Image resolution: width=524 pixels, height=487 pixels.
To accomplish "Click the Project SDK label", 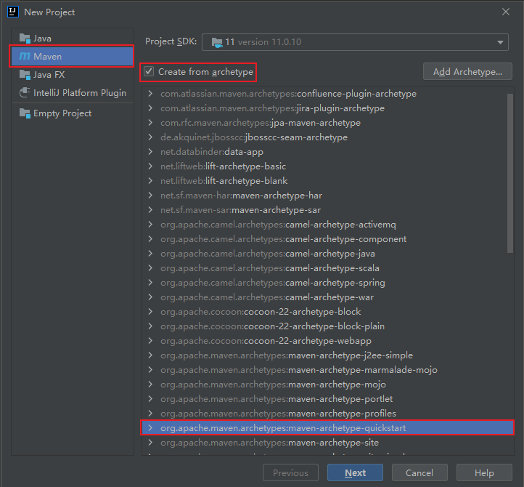I will pyautogui.click(x=171, y=41).
